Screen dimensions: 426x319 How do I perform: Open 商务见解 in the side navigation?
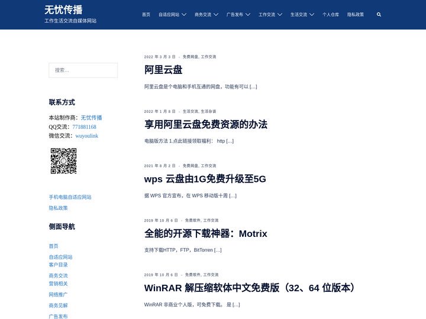point(58,305)
